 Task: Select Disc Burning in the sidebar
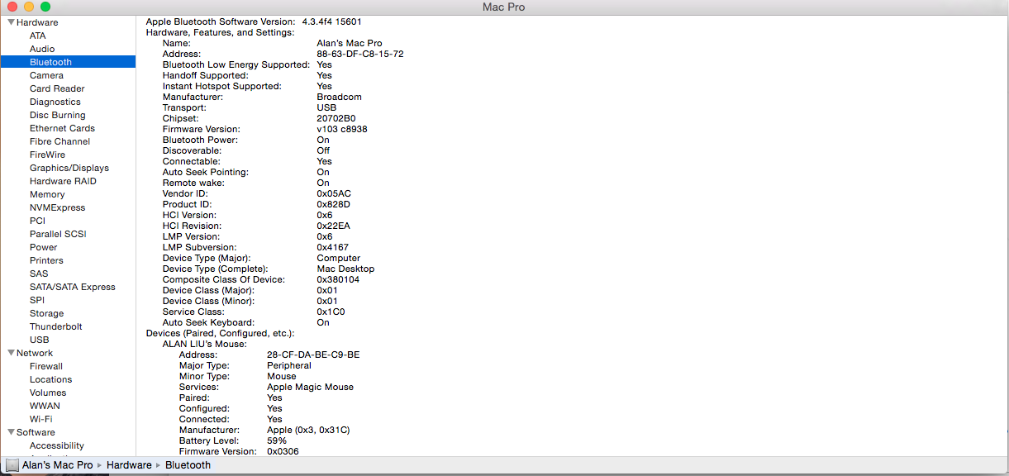click(58, 115)
